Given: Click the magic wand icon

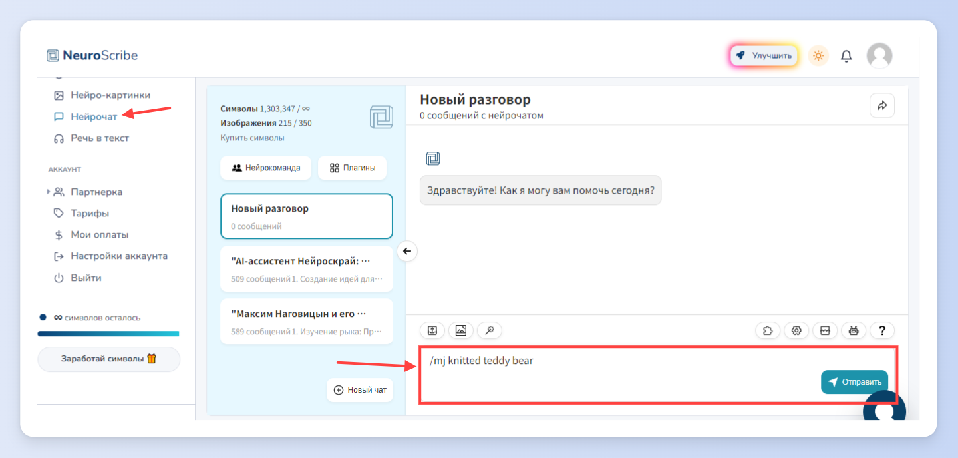Looking at the screenshot, I should click(490, 330).
